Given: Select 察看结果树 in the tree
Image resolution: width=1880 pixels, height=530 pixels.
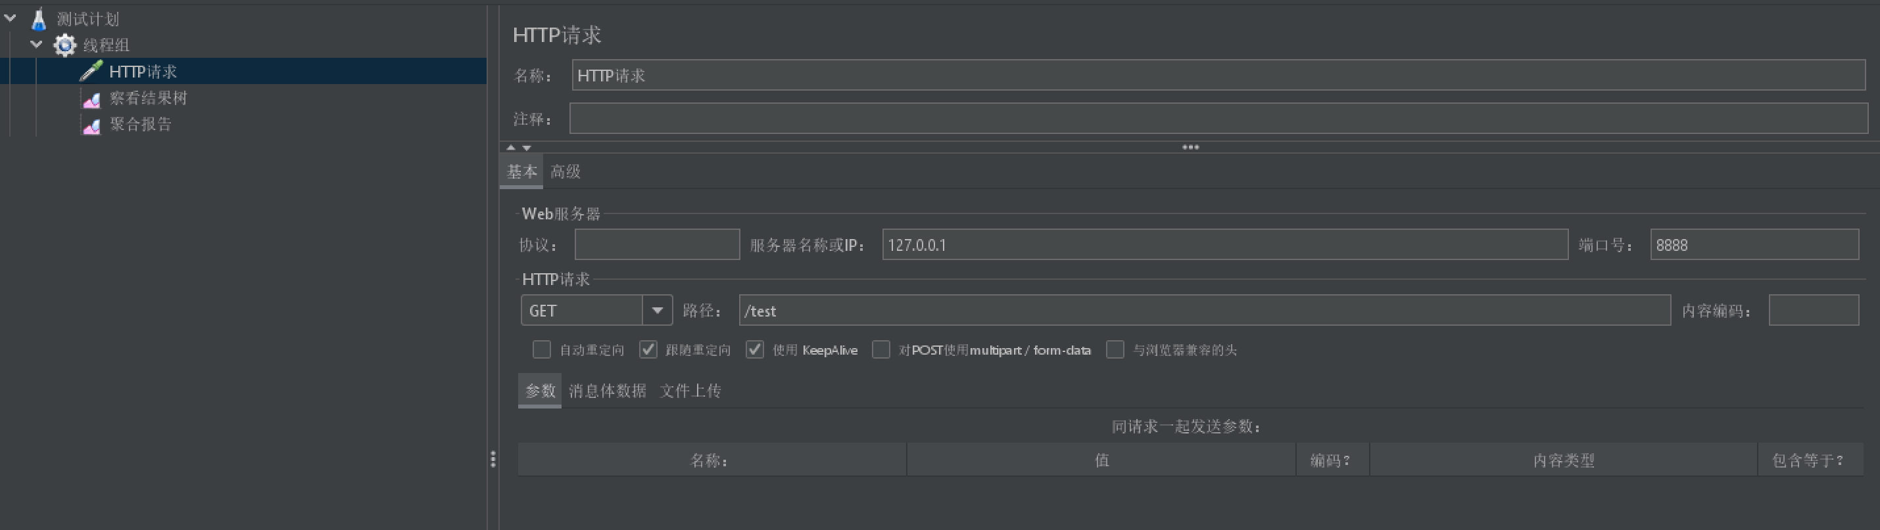Looking at the screenshot, I should [x=148, y=98].
